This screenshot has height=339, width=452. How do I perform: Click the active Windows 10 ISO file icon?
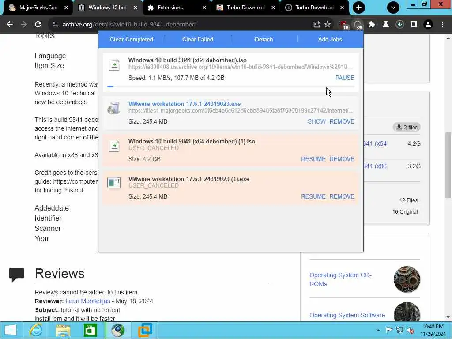[114, 64]
